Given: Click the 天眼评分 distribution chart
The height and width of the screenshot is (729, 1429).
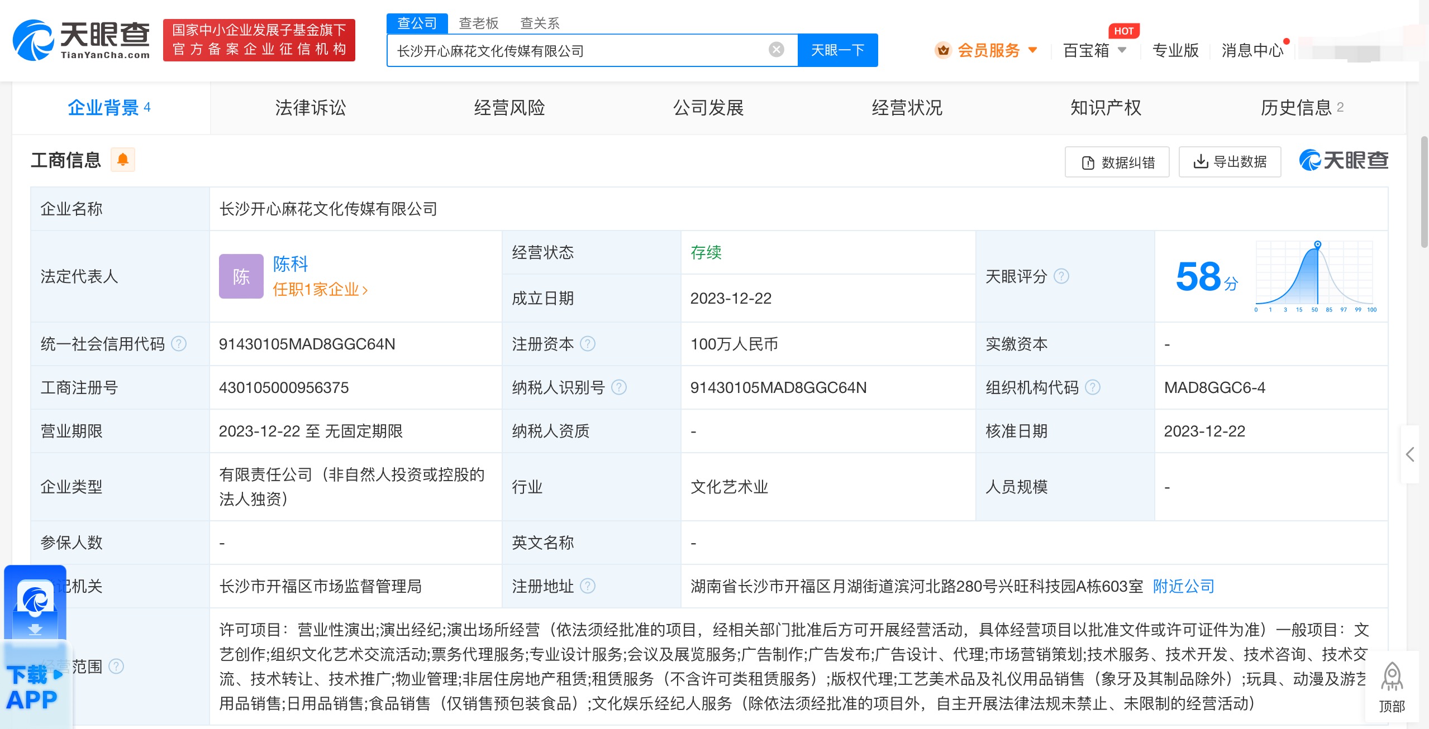Looking at the screenshot, I should tap(1315, 276).
